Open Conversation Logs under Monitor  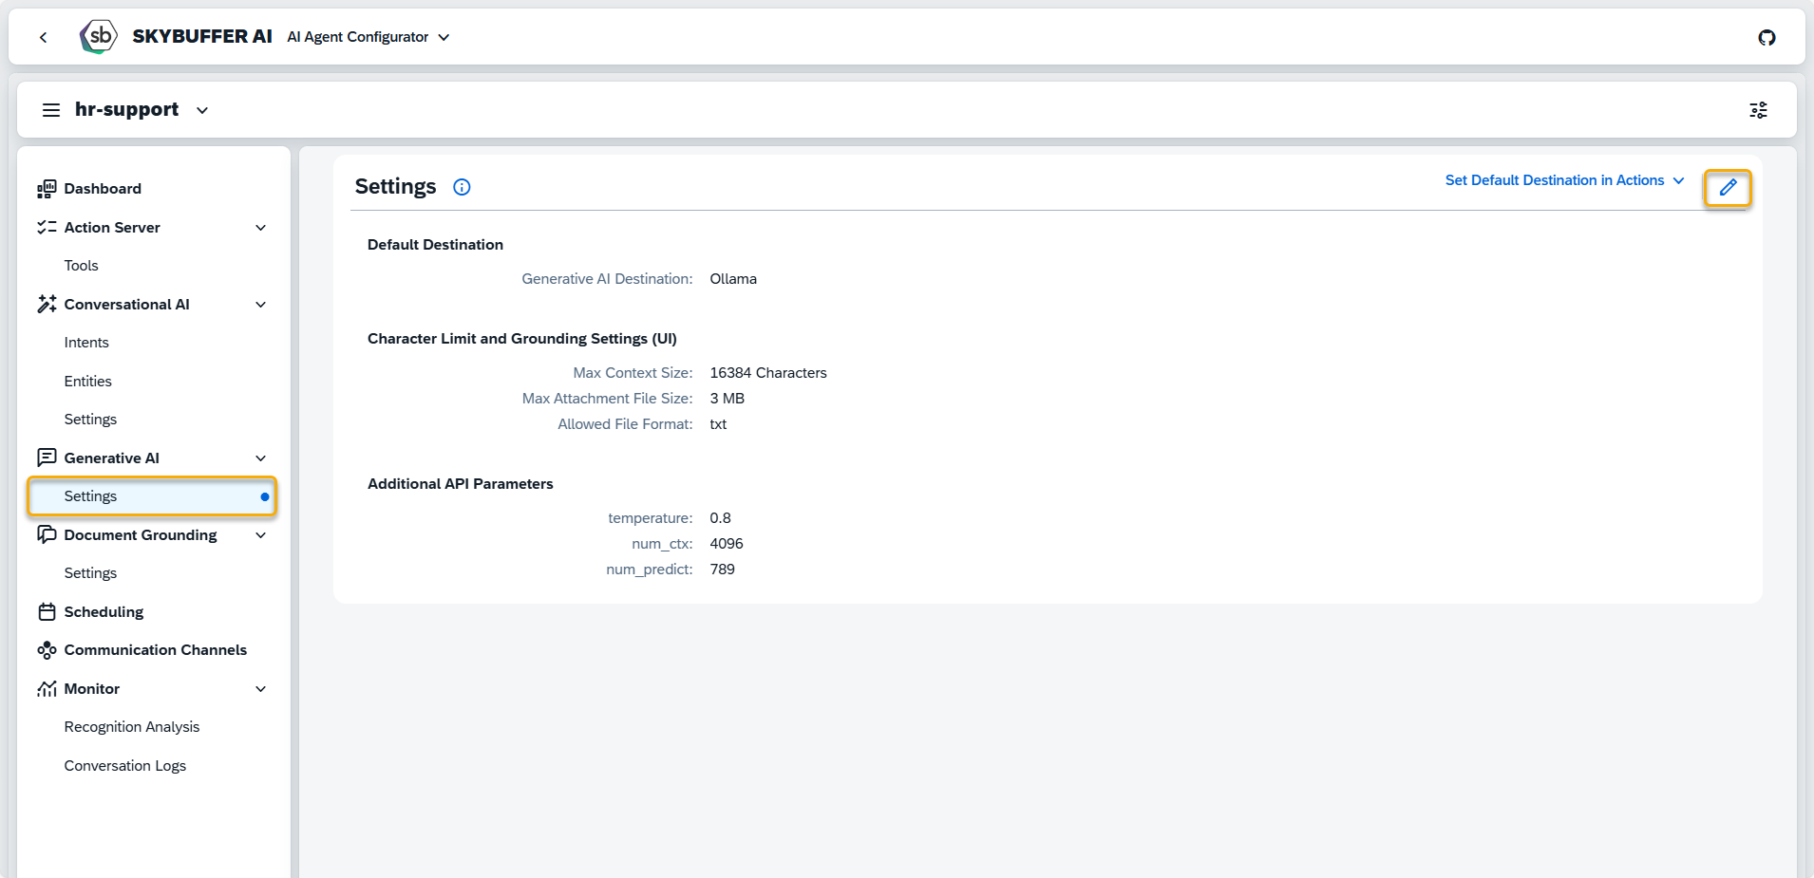[x=124, y=766]
